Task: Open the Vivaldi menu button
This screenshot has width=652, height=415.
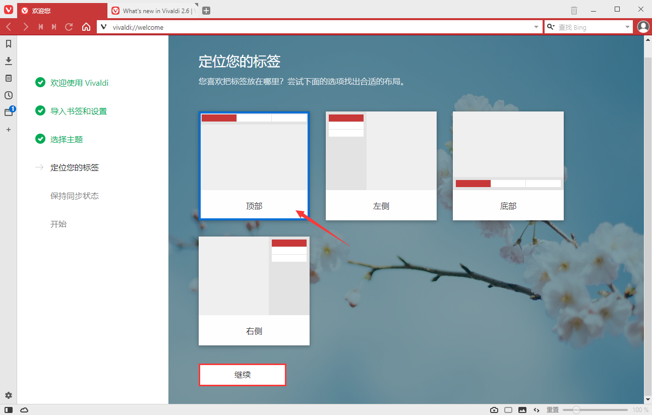Action: pos(8,10)
